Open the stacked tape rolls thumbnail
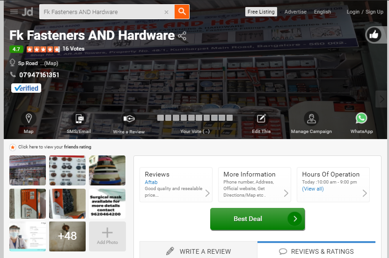389x258 pixels. click(107, 170)
